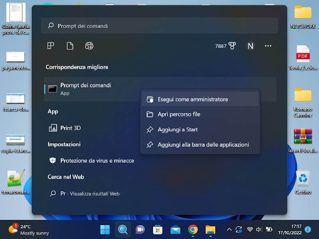Click the sync status tray icon

[239, 230]
